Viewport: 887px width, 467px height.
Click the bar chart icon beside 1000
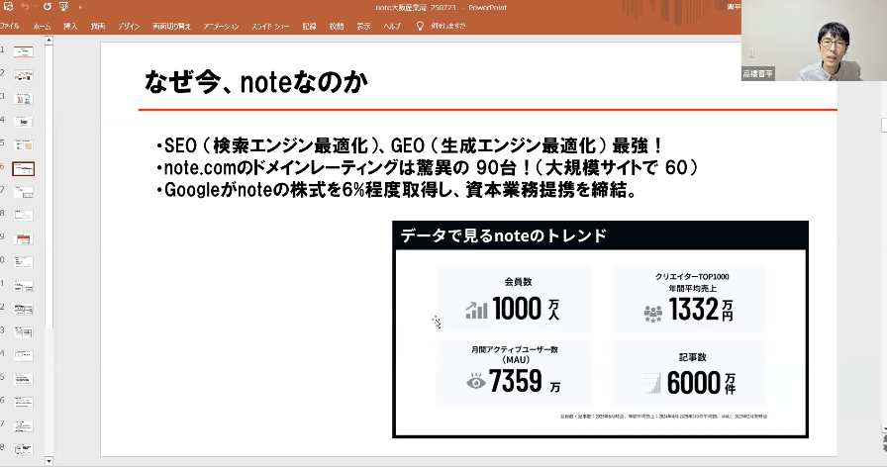pos(476,310)
